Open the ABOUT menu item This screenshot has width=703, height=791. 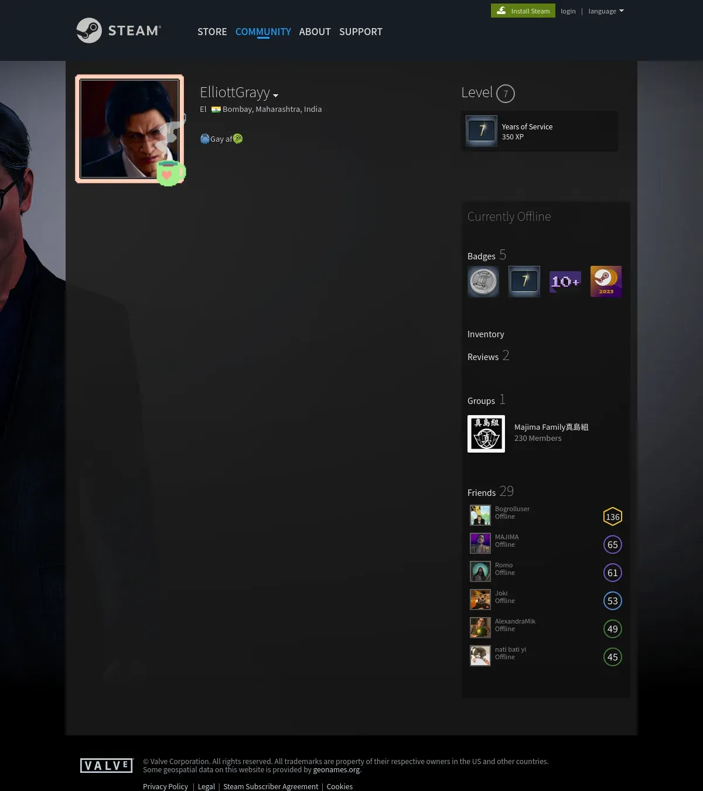click(315, 32)
